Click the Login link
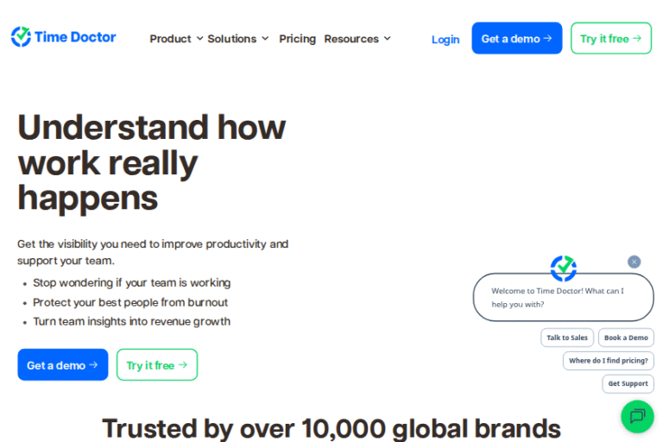 (x=445, y=39)
